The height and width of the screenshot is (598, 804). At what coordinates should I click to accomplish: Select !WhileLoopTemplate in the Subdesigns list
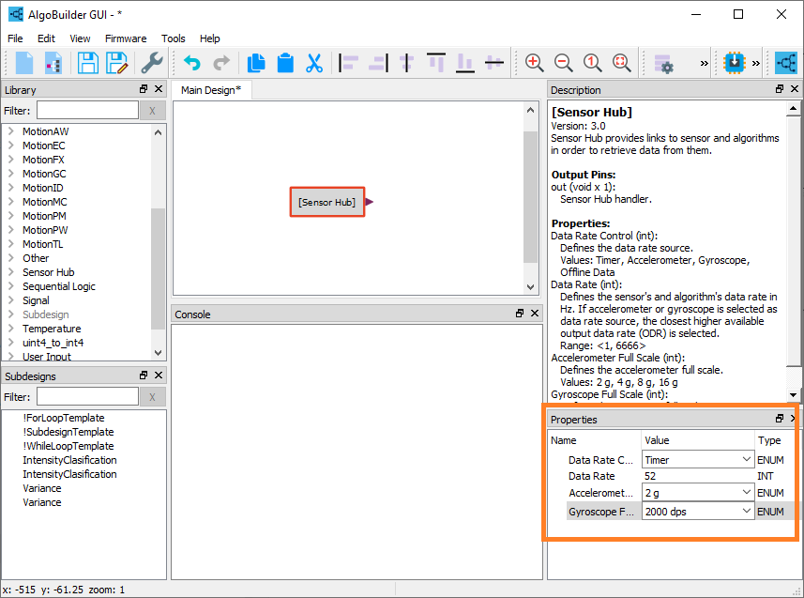68,446
